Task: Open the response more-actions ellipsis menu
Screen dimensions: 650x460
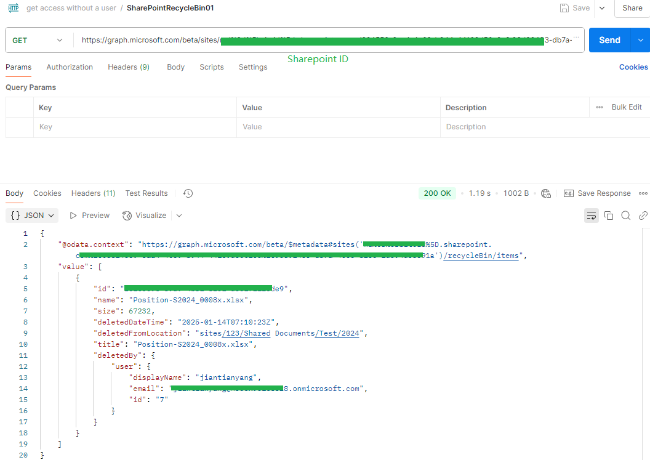Action: pyautogui.click(x=643, y=193)
